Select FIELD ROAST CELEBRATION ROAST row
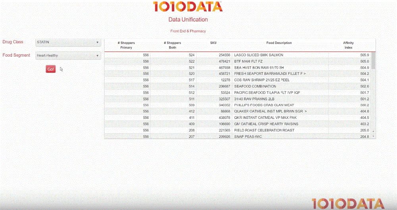397x210 pixels. [x=238, y=130]
